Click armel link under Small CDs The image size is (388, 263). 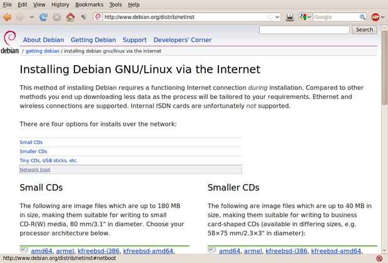(65, 251)
